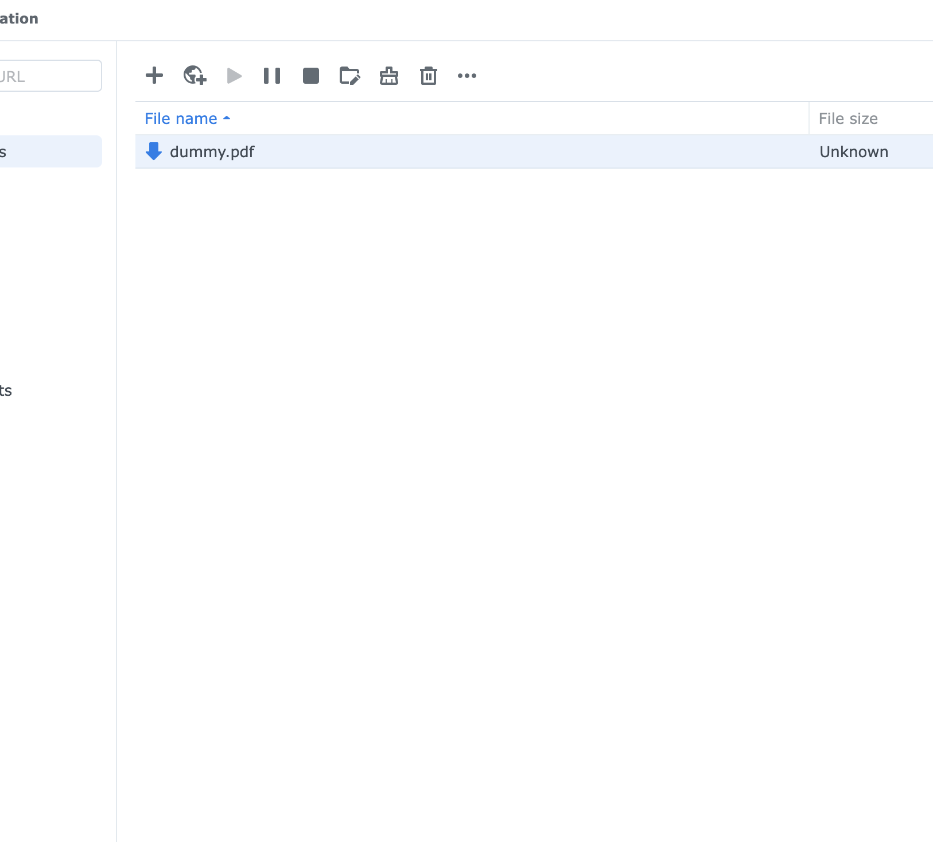Add a new download task
This screenshot has height=842, width=933.
[154, 75]
